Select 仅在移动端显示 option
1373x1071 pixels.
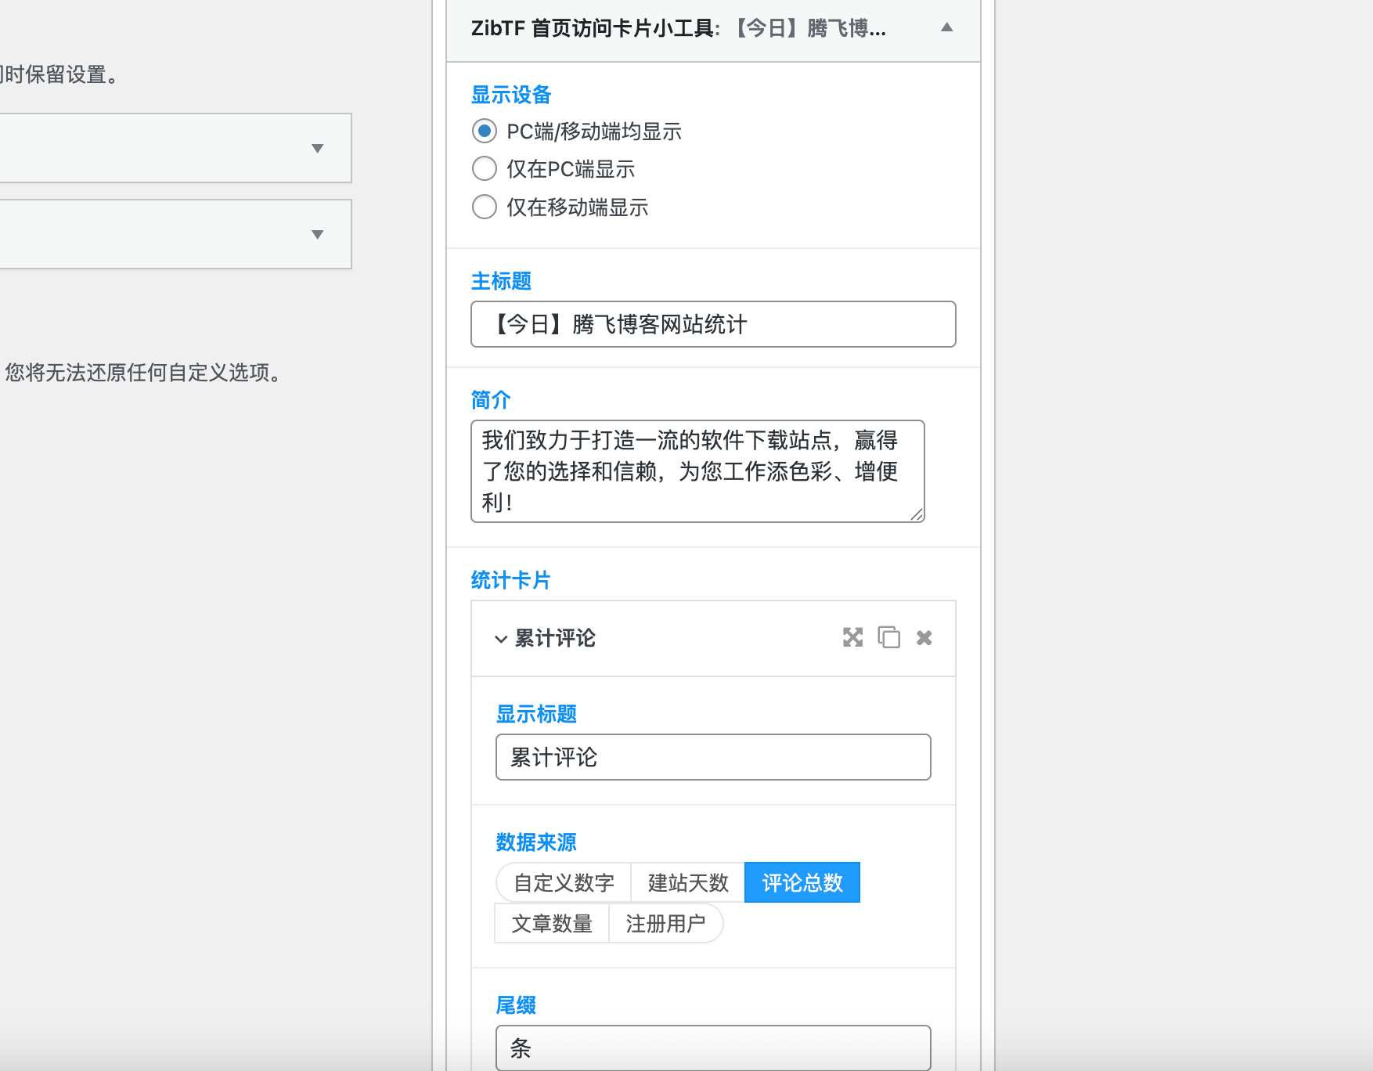[x=484, y=207]
